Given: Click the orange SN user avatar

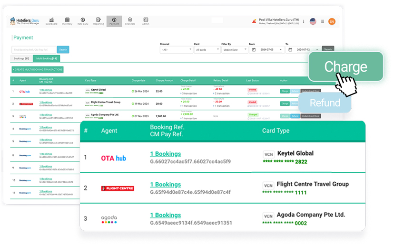Looking at the screenshot, I should 332,21.
